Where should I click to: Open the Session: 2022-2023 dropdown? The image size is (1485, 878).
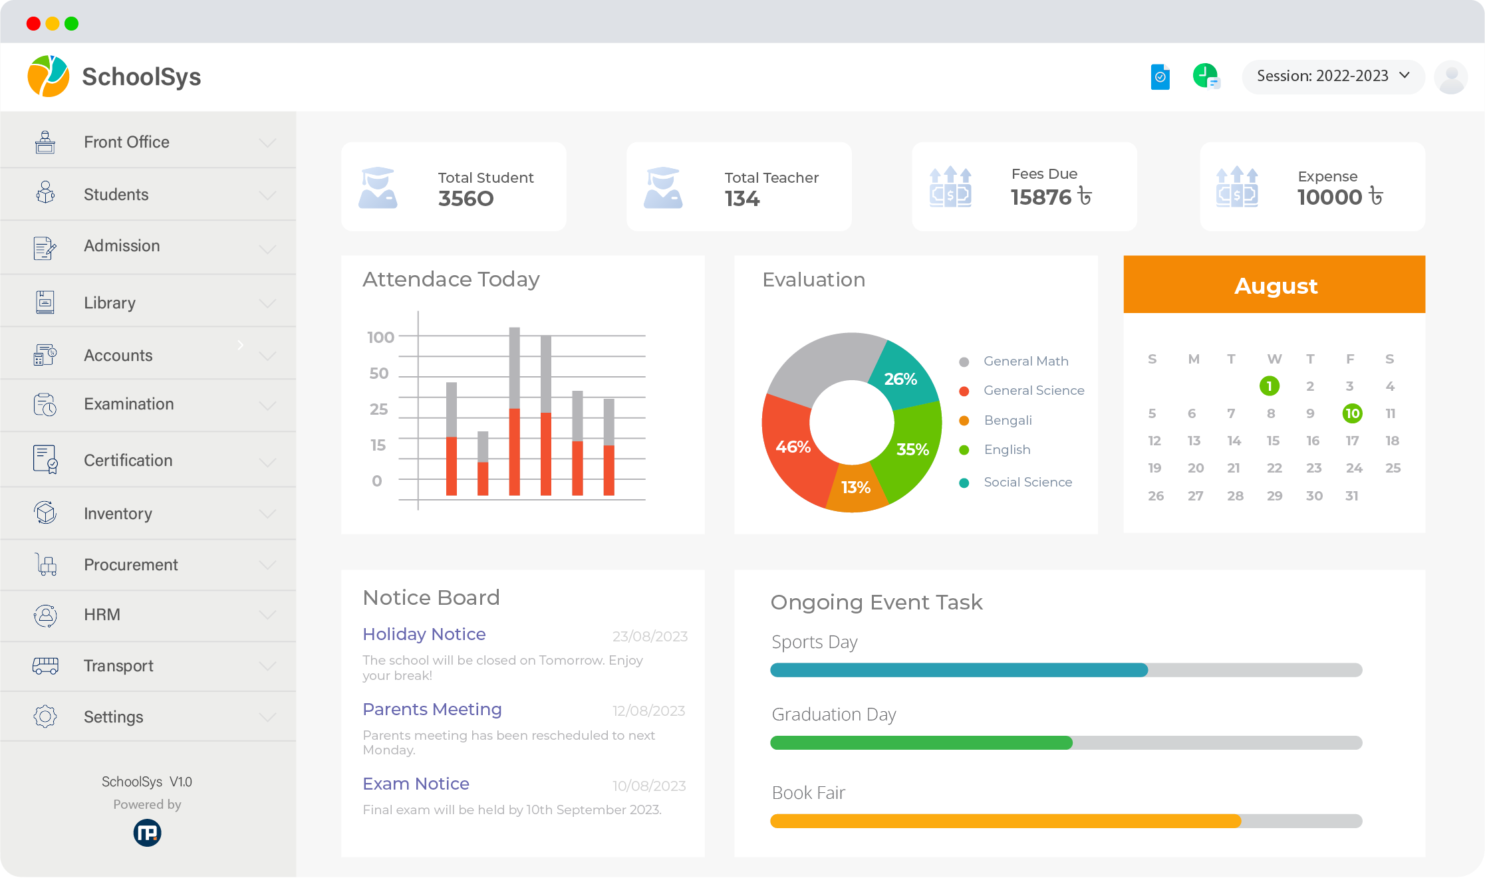(x=1333, y=76)
